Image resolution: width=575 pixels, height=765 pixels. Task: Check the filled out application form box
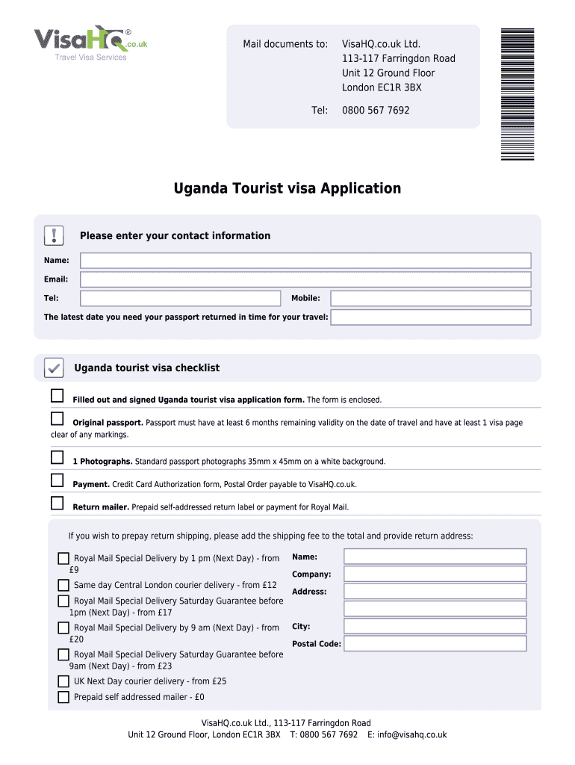57,395
